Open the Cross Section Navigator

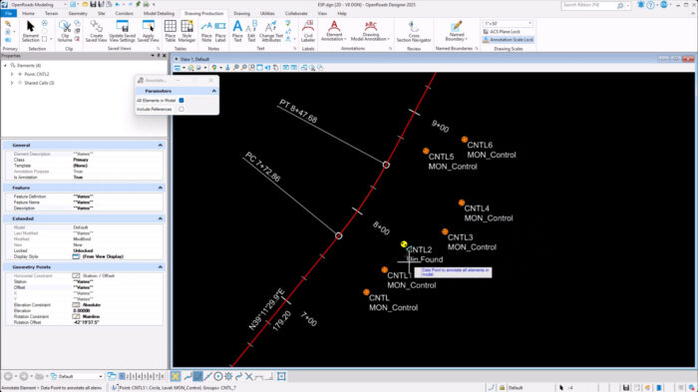click(x=414, y=31)
